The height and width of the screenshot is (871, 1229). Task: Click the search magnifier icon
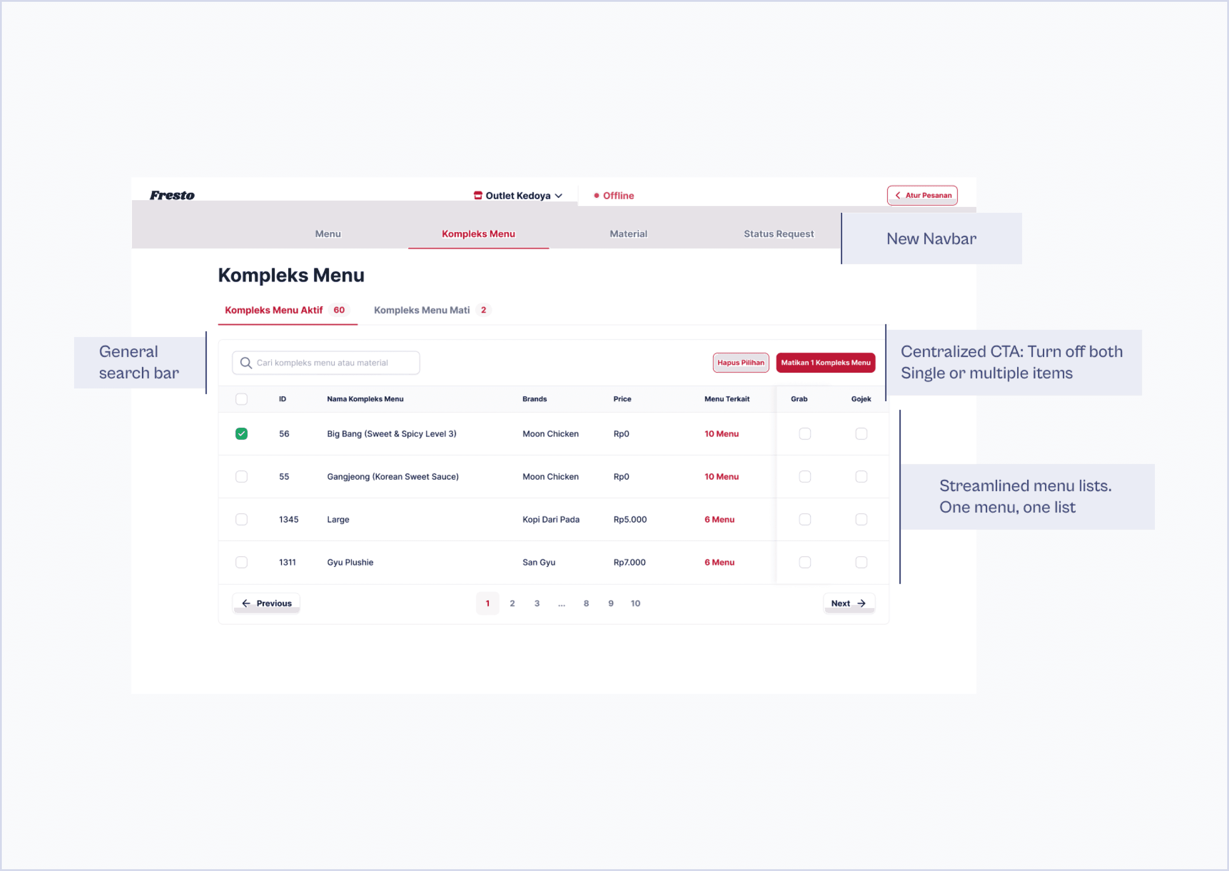point(246,363)
